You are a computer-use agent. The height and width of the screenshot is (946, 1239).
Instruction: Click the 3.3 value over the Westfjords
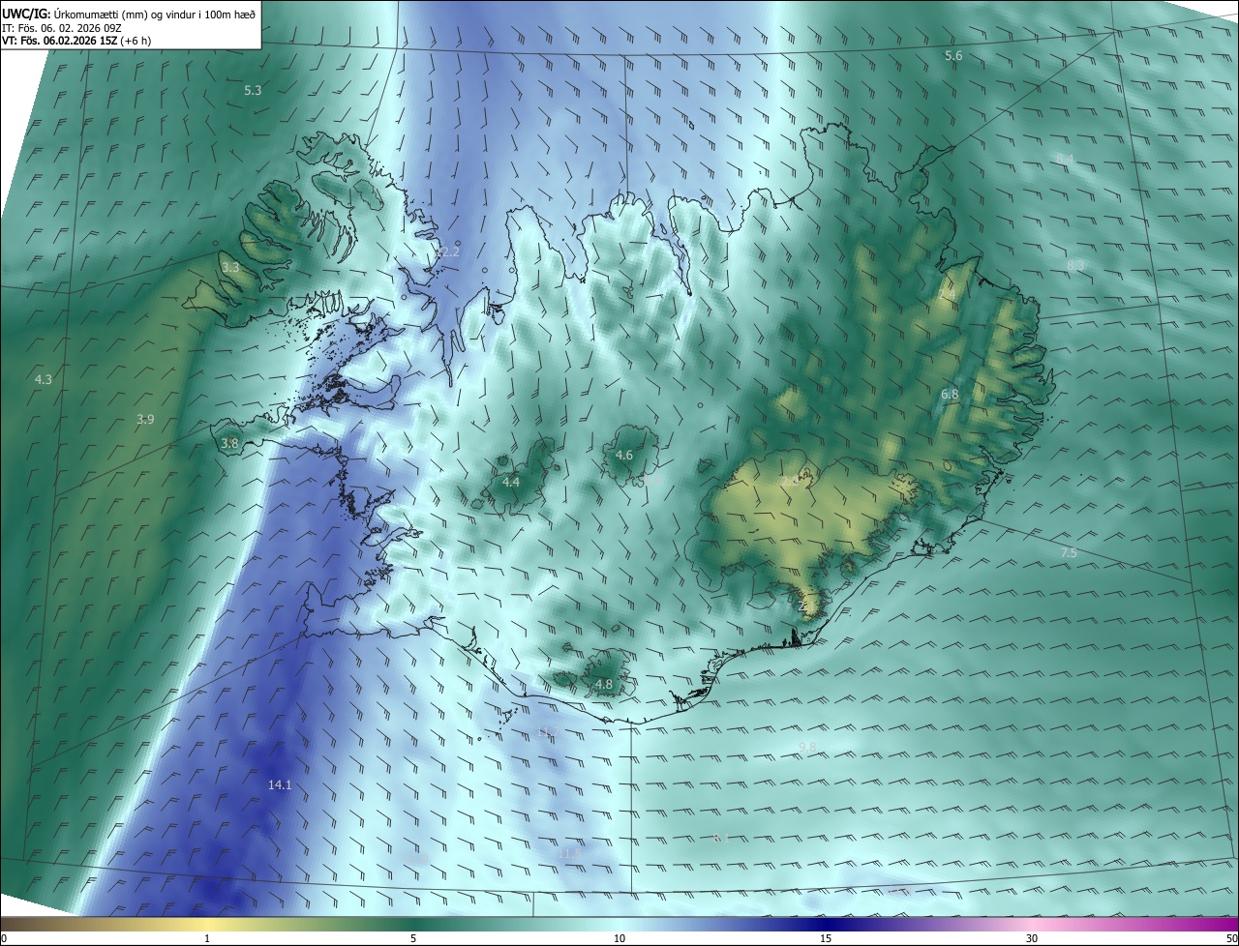point(230,268)
